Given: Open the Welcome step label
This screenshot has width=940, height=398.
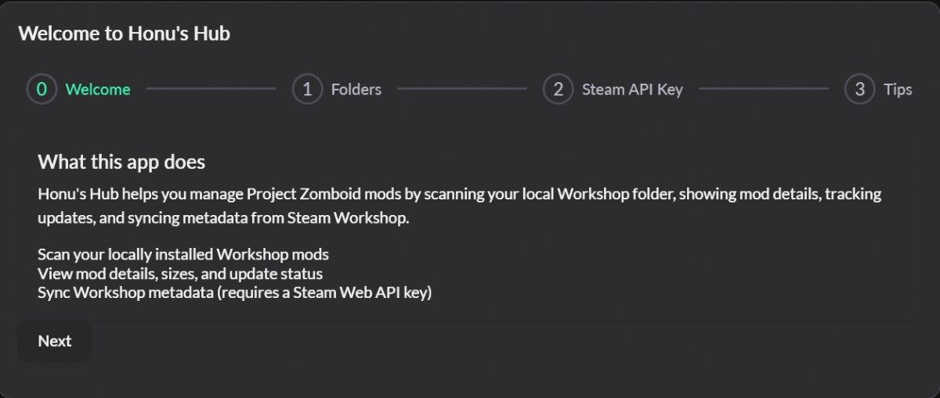Looking at the screenshot, I should pyautogui.click(x=98, y=89).
